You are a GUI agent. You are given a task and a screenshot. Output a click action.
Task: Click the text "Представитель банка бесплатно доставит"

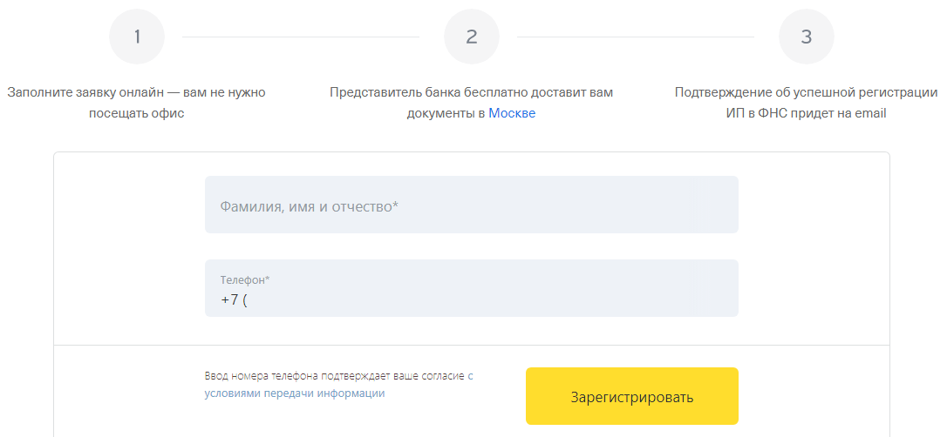point(459,93)
